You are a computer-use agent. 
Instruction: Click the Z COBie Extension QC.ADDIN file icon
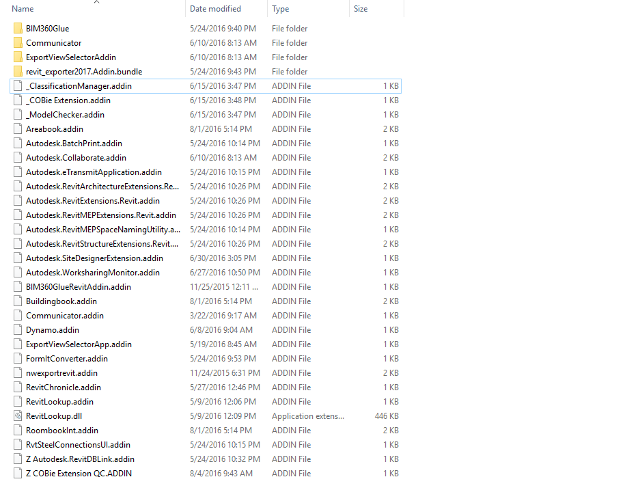click(18, 474)
